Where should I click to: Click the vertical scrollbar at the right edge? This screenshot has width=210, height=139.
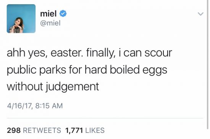coord(208,64)
